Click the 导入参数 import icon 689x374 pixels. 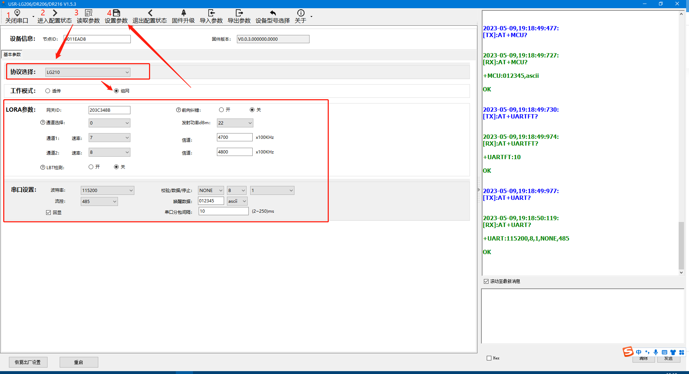coord(211,13)
